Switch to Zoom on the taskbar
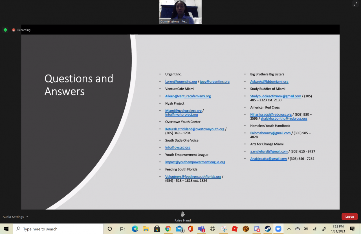The height and width of the screenshot is (234, 361). coord(279,229)
